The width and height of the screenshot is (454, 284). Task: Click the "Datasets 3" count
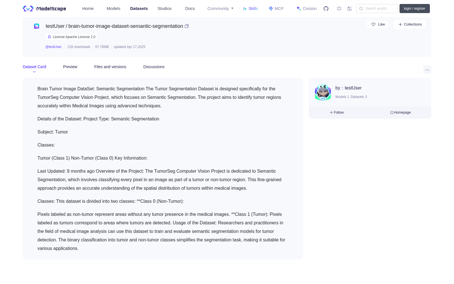(359, 97)
